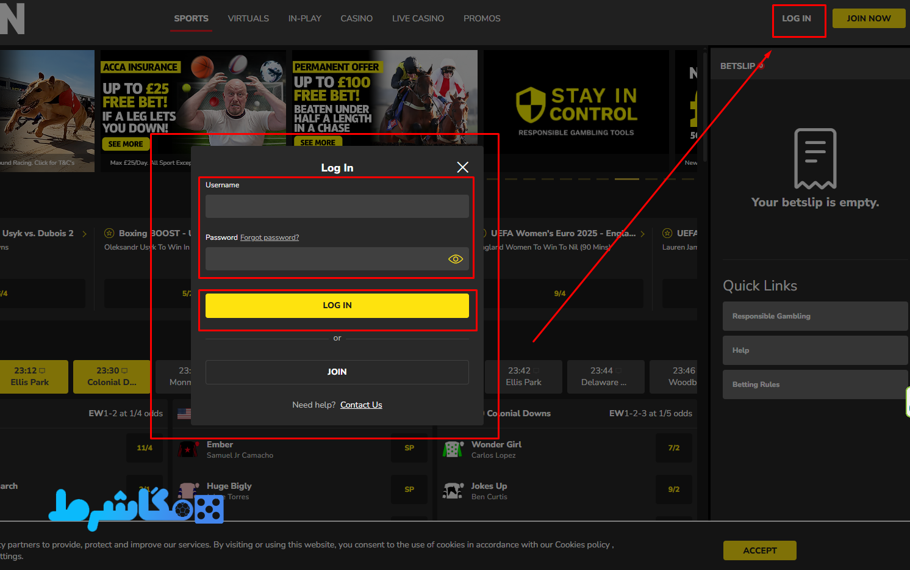Image resolution: width=910 pixels, height=570 pixels.
Task: Go to the CASINO tab
Action: (357, 18)
